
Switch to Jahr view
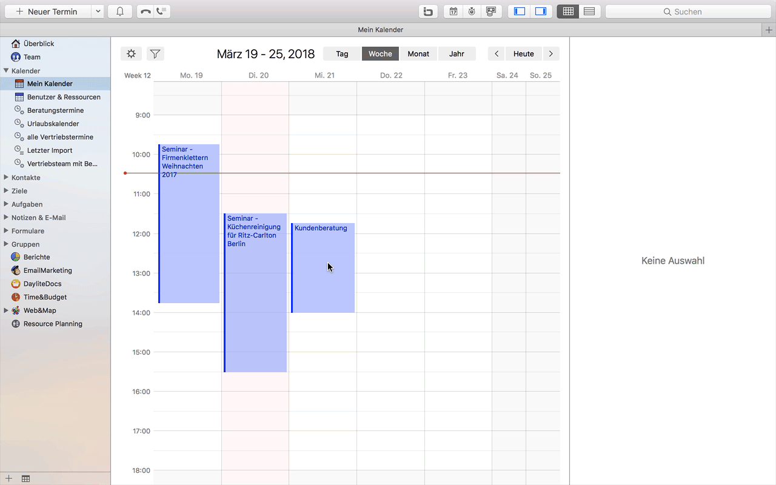[457, 54]
